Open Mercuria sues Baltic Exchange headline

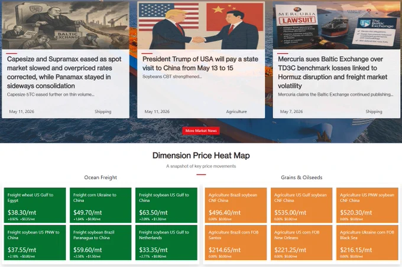pos(332,72)
